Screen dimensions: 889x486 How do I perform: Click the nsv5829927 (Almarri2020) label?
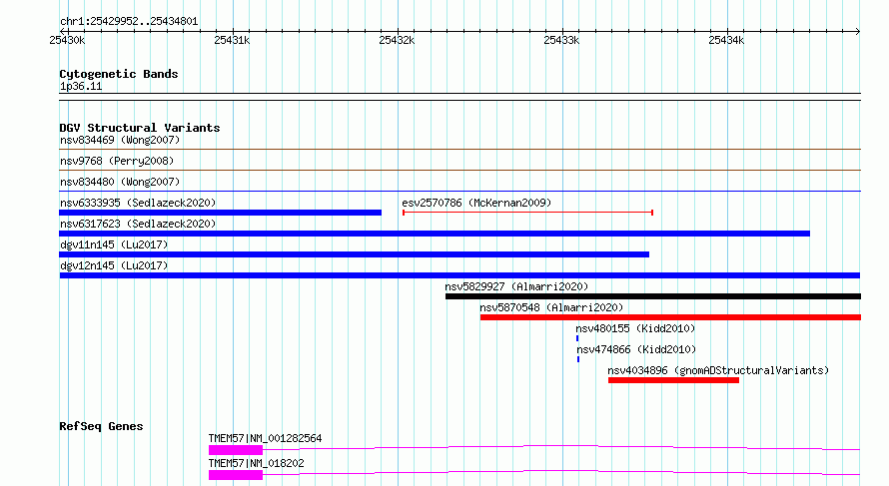pos(516,286)
